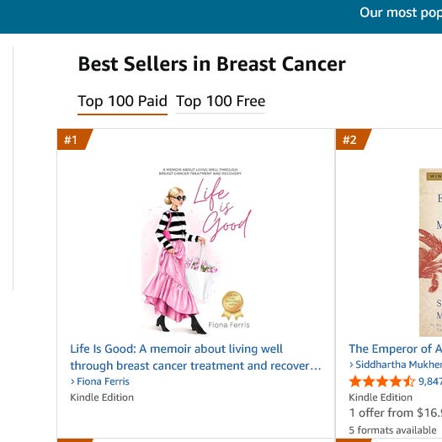Open Life Is Good memoir title link
Image resolution: width=442 pixels, height=442 pixels.
[195, 357]
